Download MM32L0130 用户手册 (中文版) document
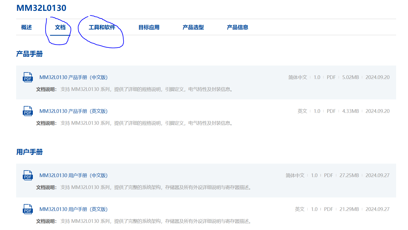This screenshot has width=408, height=230. [x=73, y=176]
